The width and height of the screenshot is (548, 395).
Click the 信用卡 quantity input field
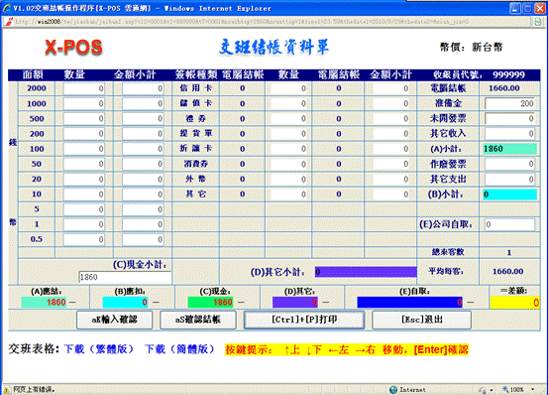pos(288,88)
